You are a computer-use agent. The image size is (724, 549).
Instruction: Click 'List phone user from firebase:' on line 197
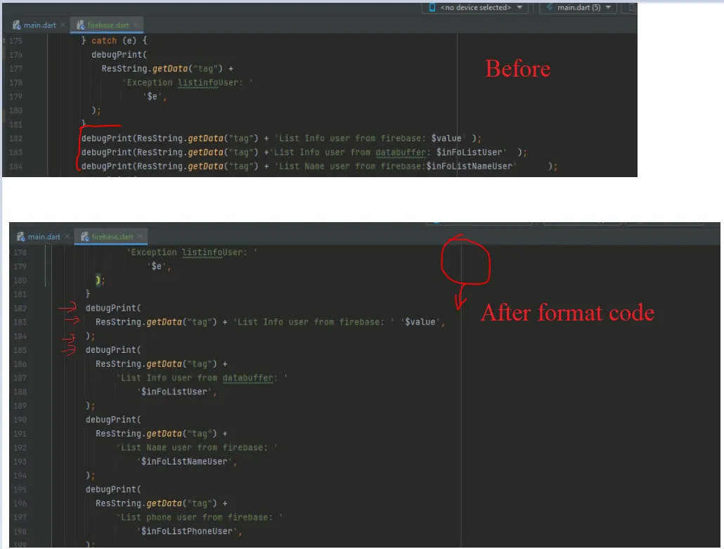(200, 517)
